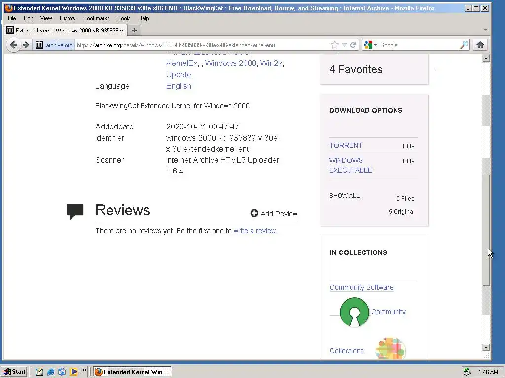Download via the TORRENT link
Viewport: 505px width, 378px height.
point(346,145)
